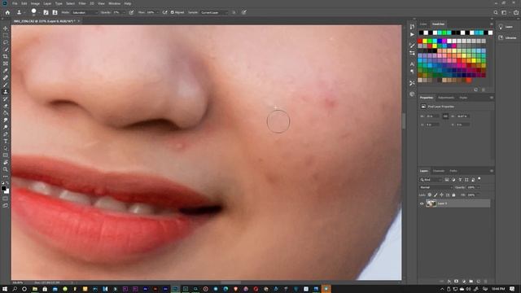This screenshot has width=521, height=293.
Task: Open the Sample dropdown showing Current Layer
Action: coord(214,12)
